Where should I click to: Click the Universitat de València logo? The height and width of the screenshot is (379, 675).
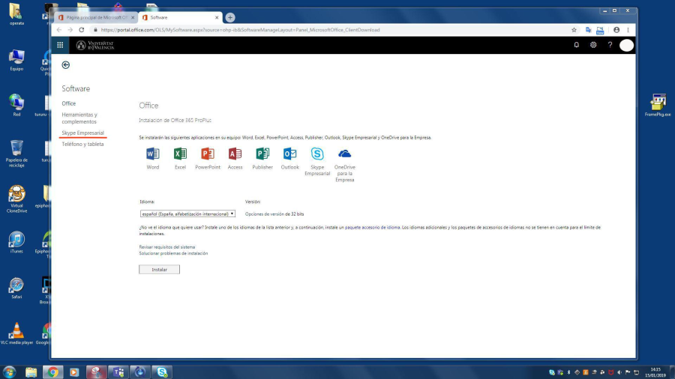tap(95, 45)
